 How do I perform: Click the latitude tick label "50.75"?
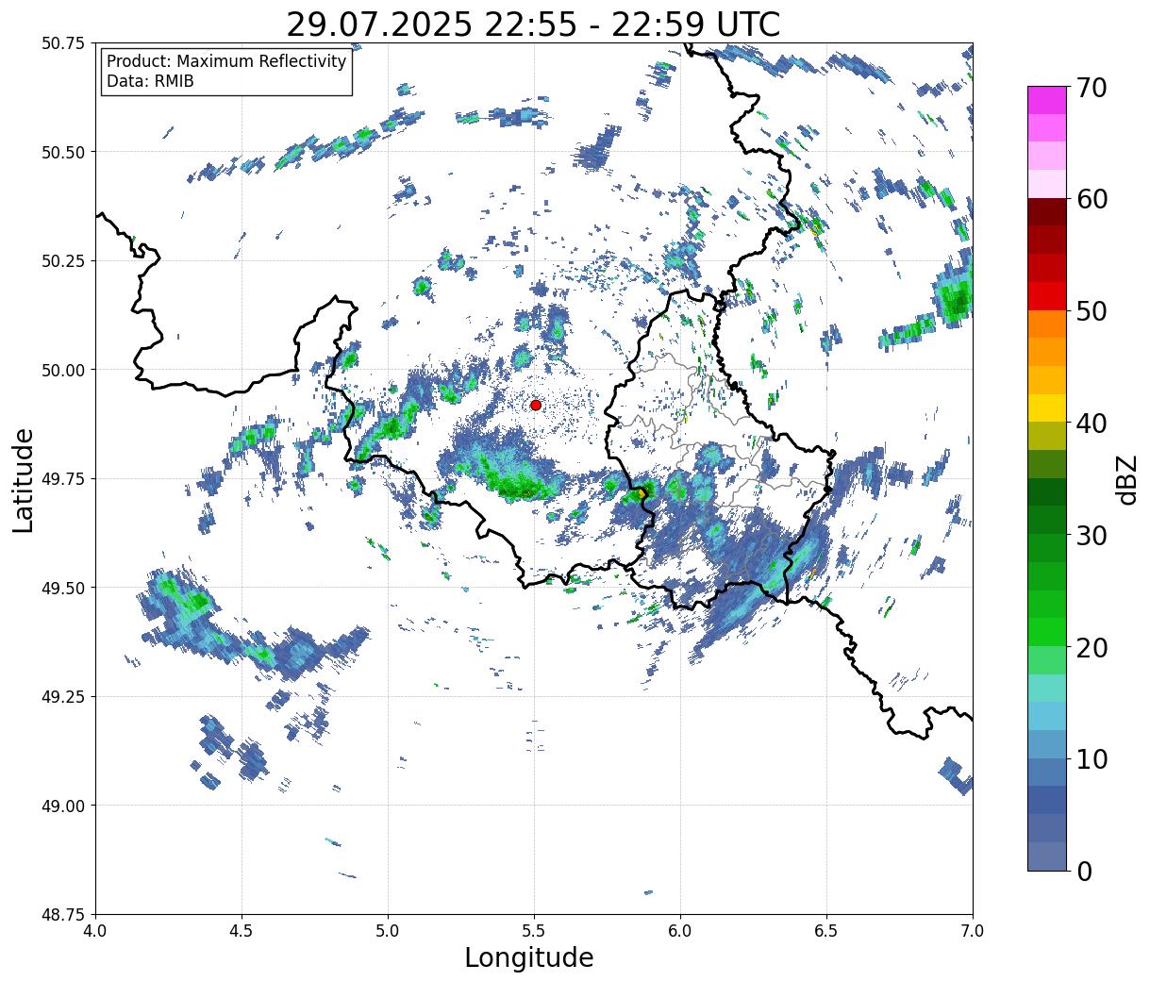[62, 43]
